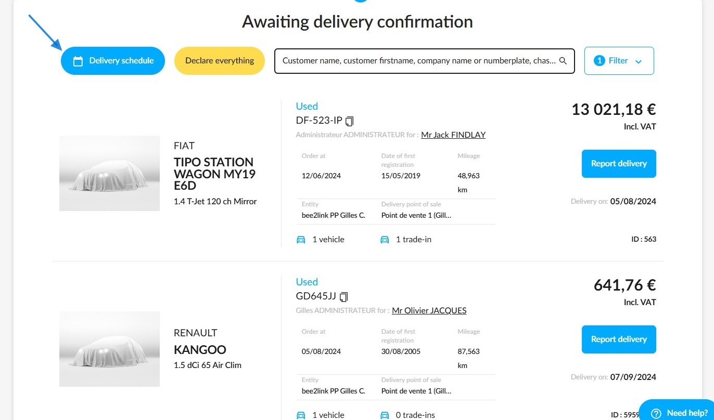Open customer Mr Olivier JACQUES link

click(429, 310)
